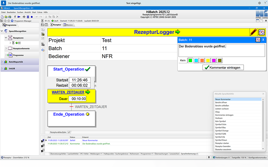Open the Extras menu
Viewport: 268px width, 167px height.
pyautogui.click(x=40, y=12)
